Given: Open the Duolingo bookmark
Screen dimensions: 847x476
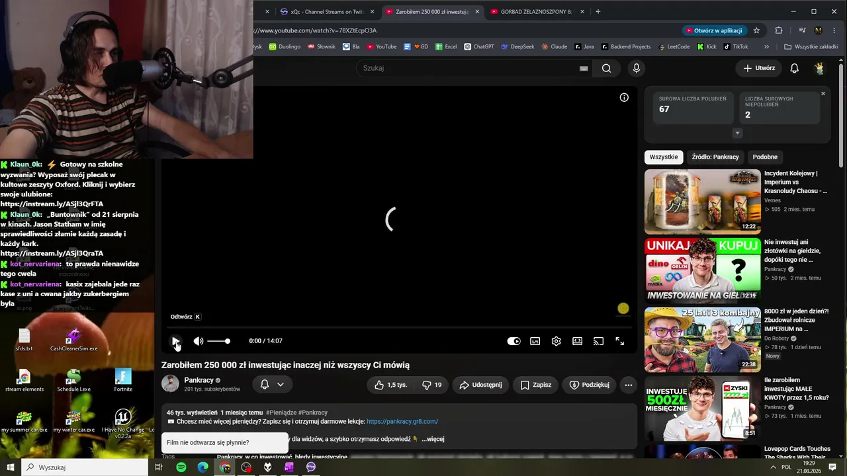Looking at the screenshot, I should [x=285, y=47].
